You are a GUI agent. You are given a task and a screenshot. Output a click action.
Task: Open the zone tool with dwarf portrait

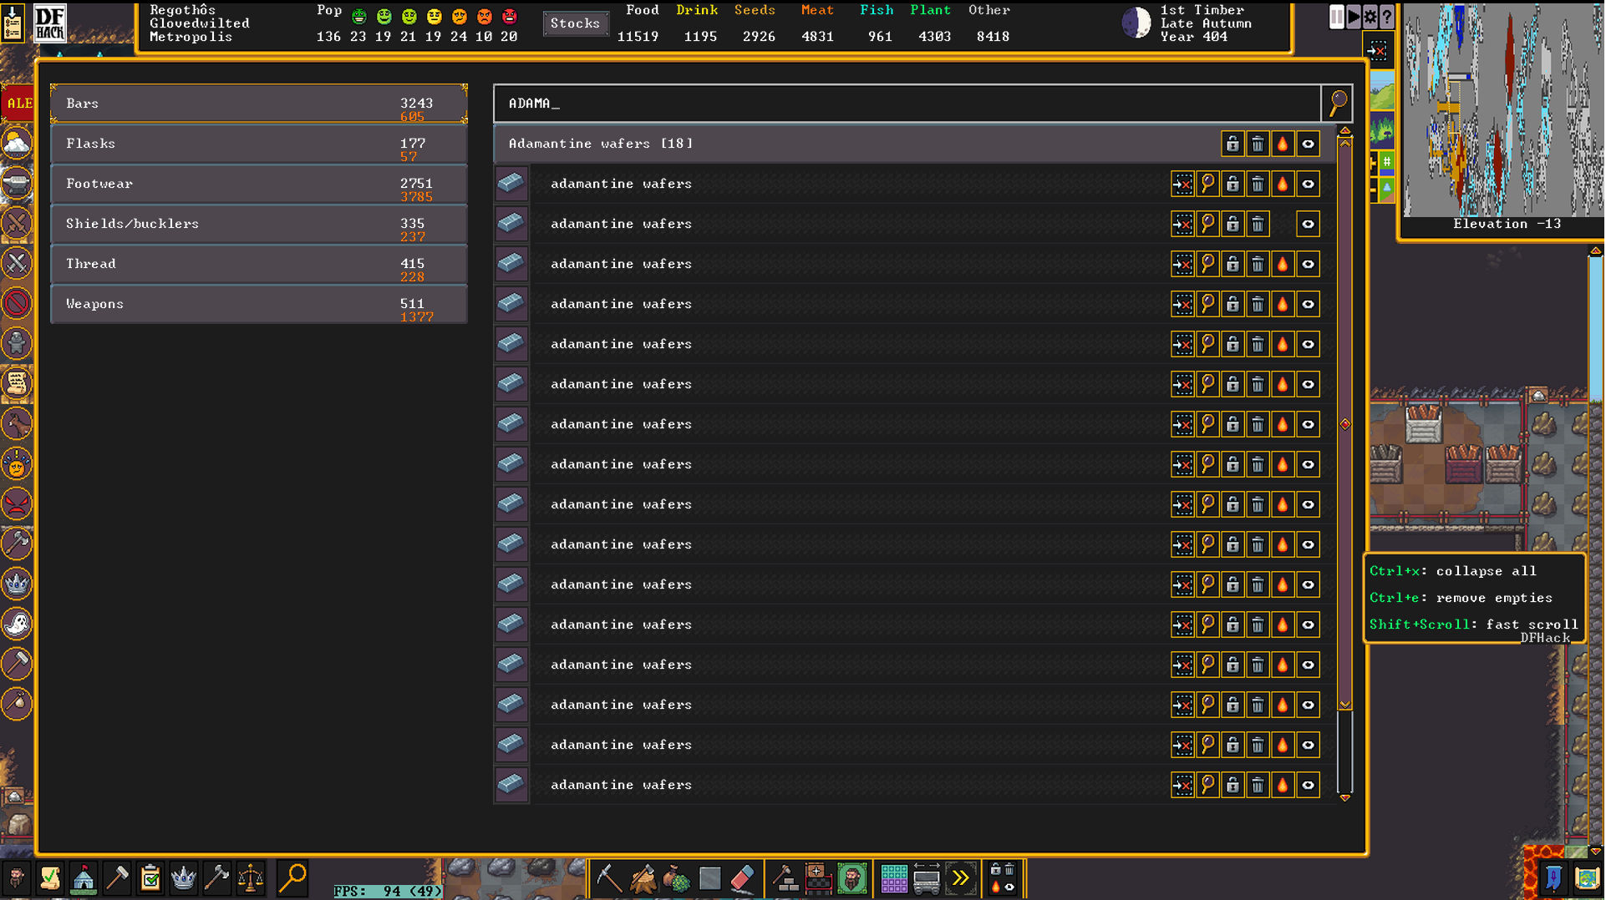(x=851, y=878)
